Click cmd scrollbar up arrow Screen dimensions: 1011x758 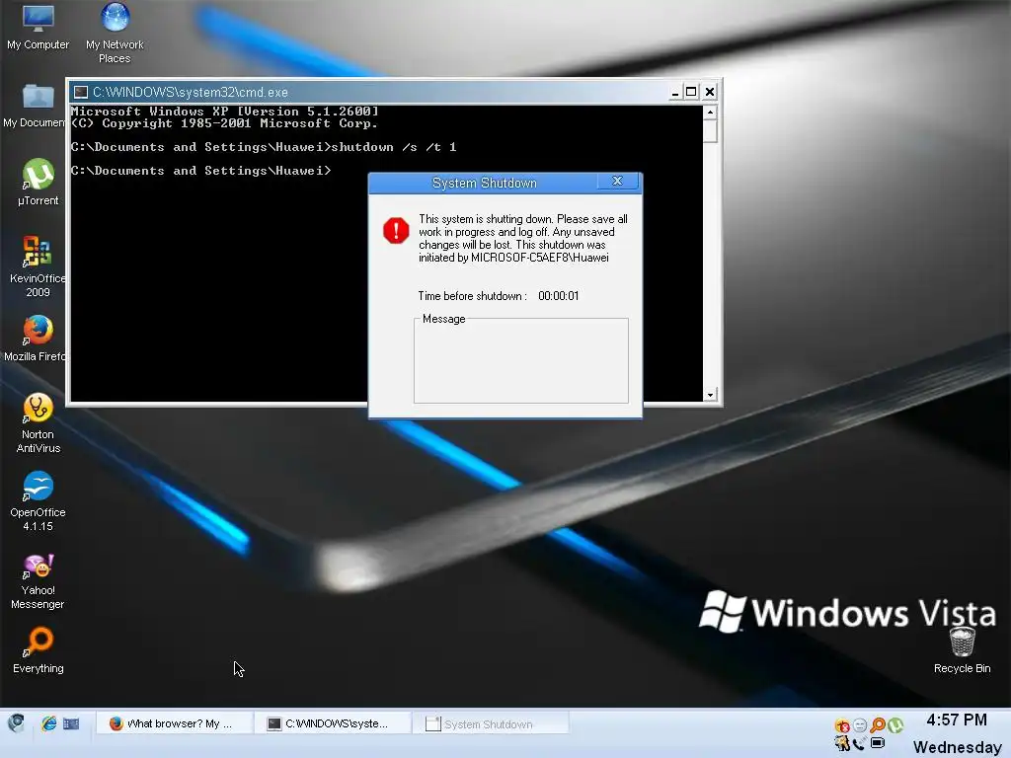[x=710, y=113]
